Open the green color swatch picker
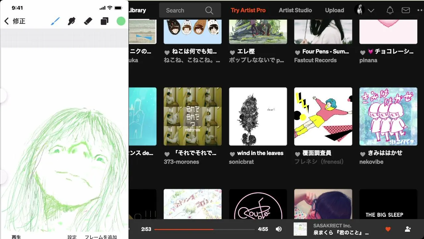The image size is (424, 239). point(121,21)
